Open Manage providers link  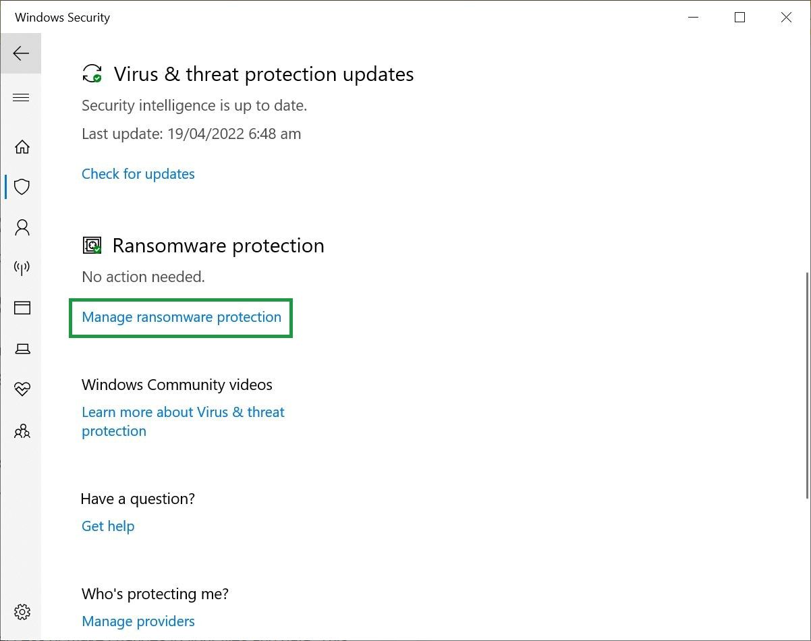pos(138,621)
